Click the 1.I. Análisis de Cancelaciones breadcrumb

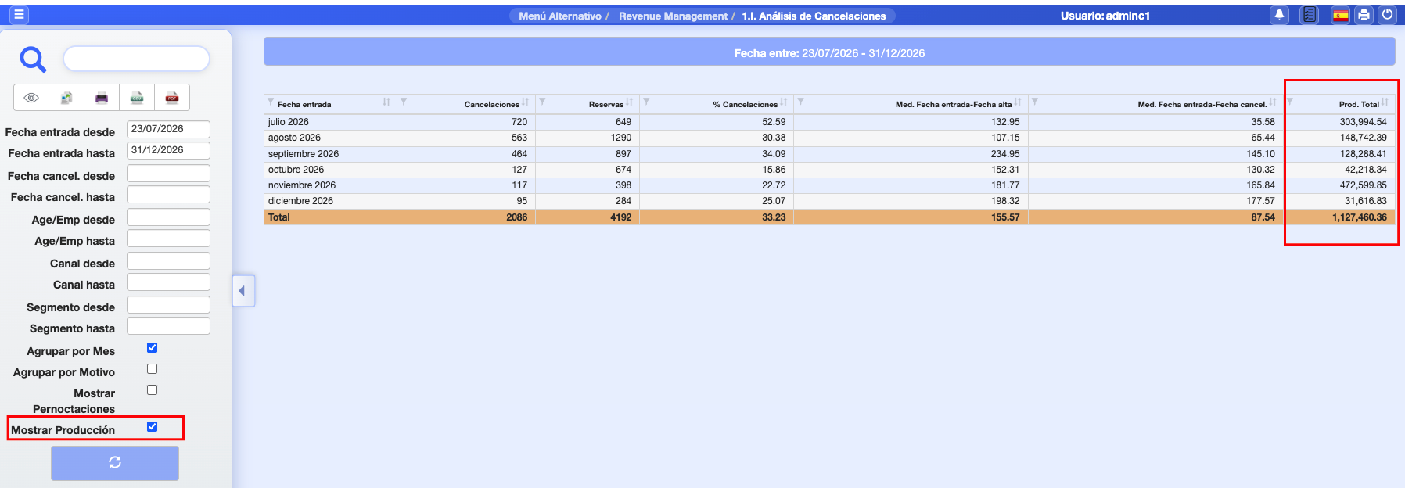[814, 16]
